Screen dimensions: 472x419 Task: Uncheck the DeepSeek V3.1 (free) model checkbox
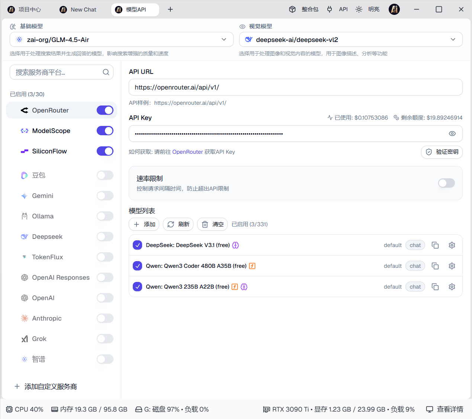(x=138, y=245)
